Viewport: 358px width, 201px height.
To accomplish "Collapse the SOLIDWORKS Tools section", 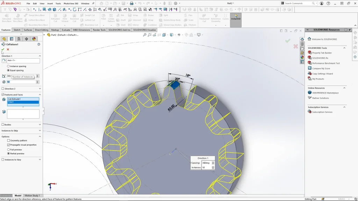I will 344,48.
